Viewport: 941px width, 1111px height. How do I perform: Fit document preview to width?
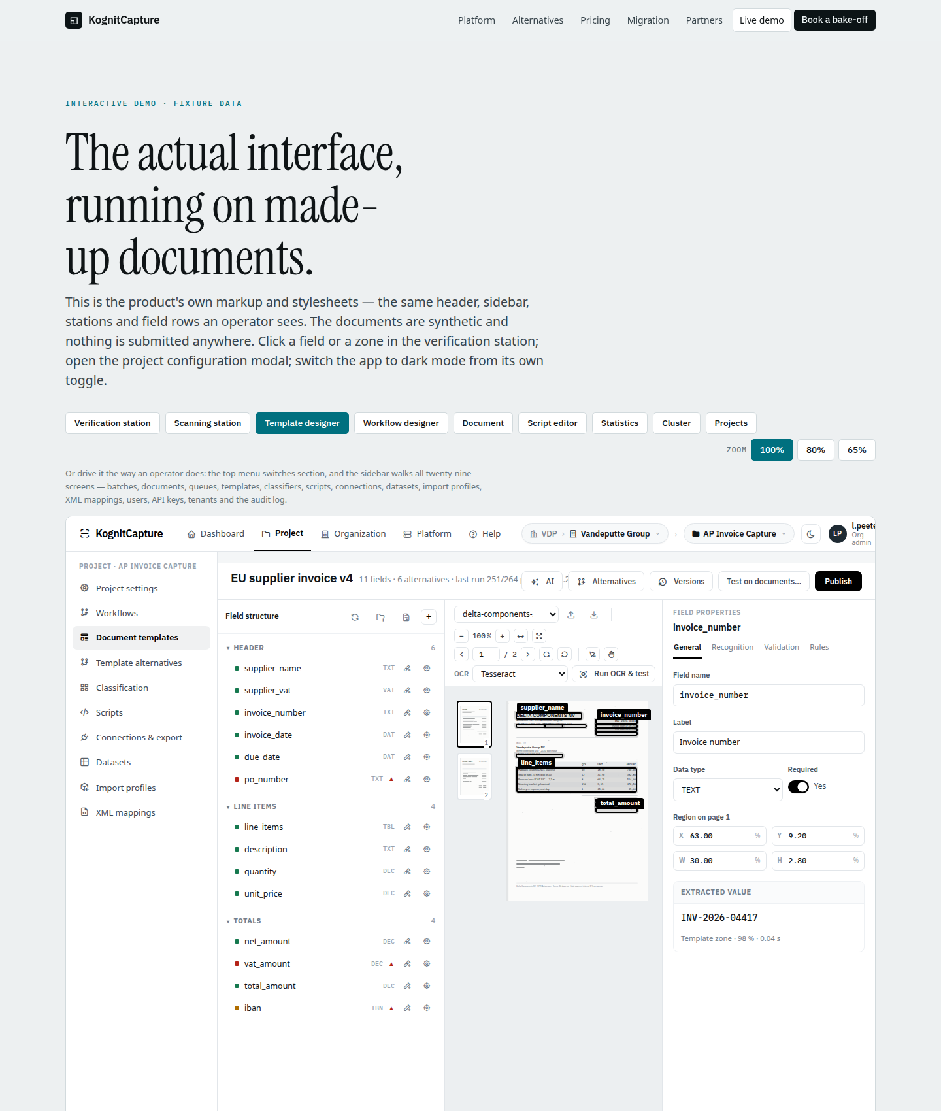[x=521, y=636]
